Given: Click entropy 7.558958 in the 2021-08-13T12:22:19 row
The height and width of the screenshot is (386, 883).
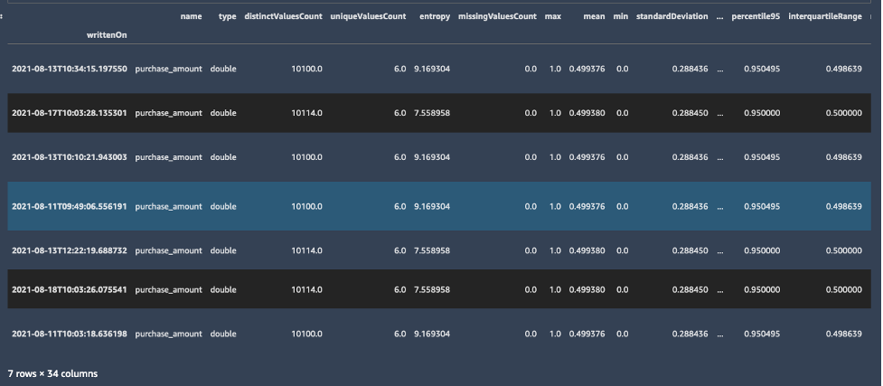Looking at the screenshot, I should point(432,250).
